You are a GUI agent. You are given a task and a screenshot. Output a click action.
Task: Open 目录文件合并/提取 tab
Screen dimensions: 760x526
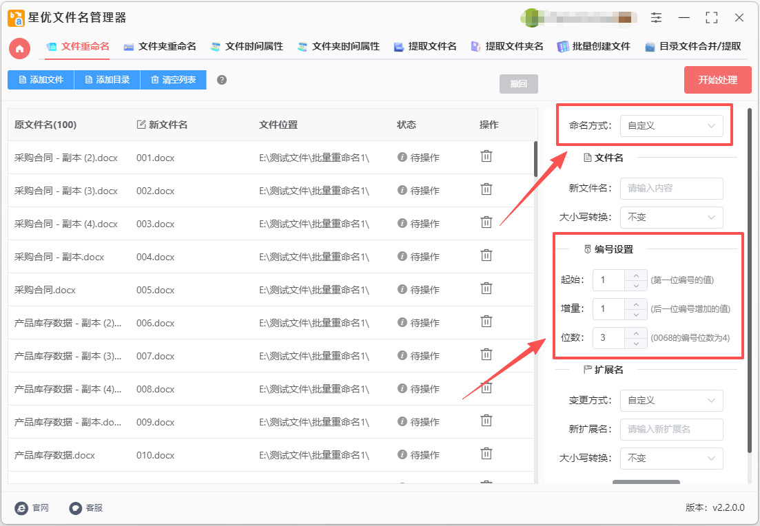pyautogui.click(x=693, y=47)
